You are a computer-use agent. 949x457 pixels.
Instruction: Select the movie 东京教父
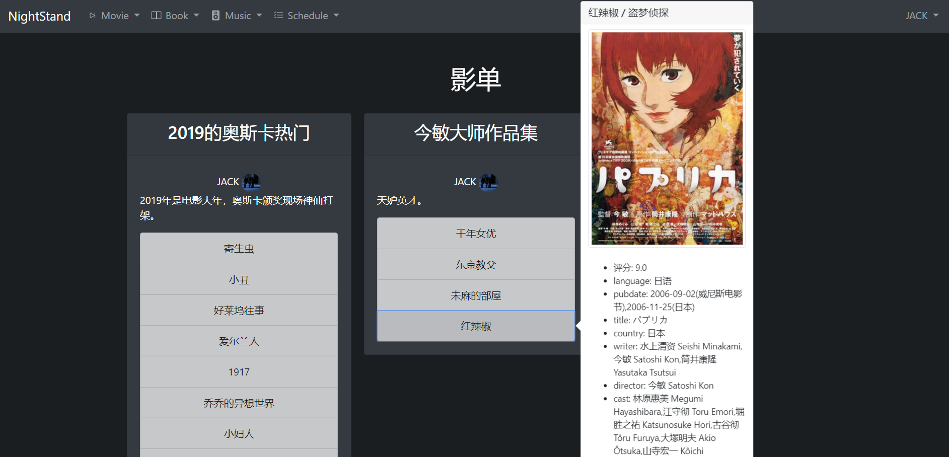[476, 265]
